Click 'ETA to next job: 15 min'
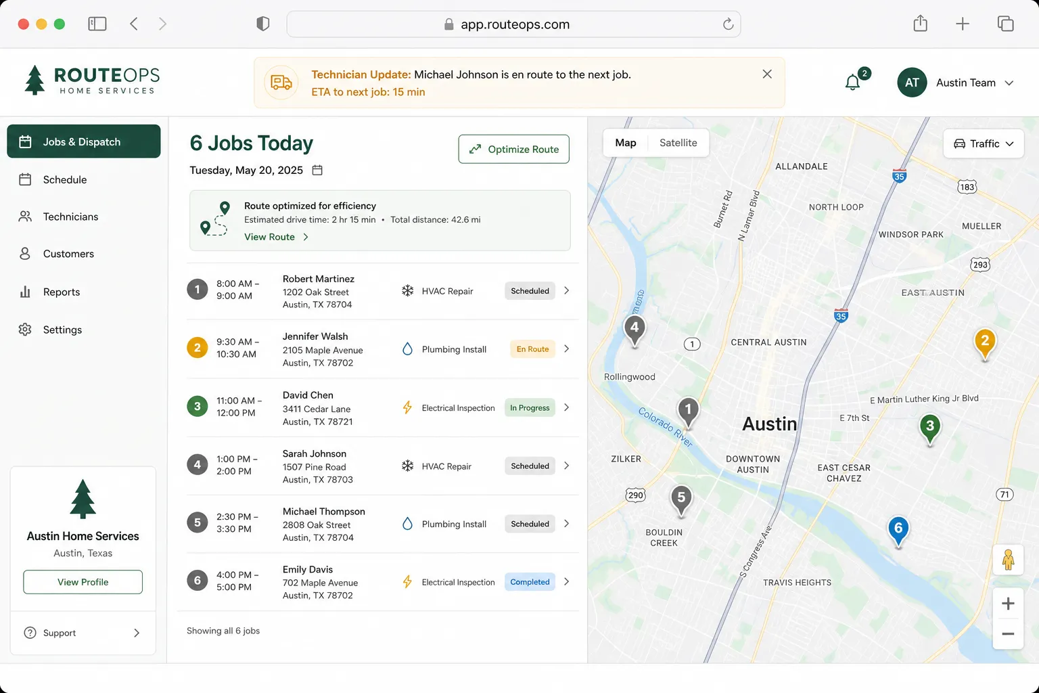This screenshot has width=1039, height=693. (368, 92)
